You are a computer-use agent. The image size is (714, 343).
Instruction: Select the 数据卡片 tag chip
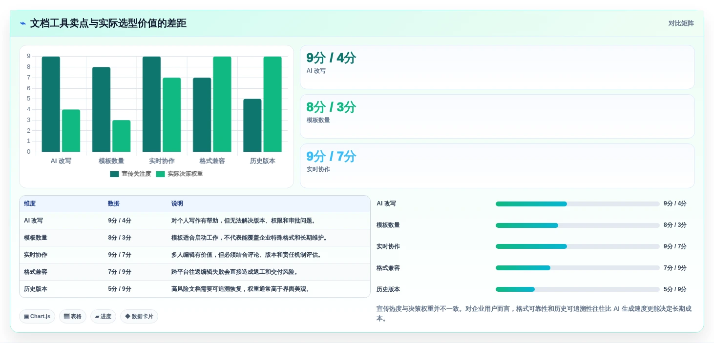(x=139, y=316)
